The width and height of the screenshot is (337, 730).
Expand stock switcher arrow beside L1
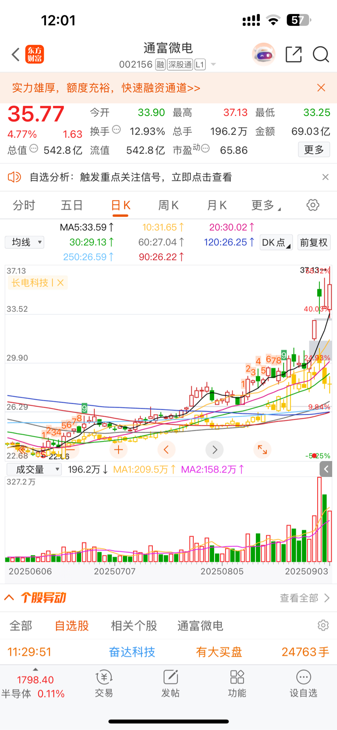(x=213, y=65)
